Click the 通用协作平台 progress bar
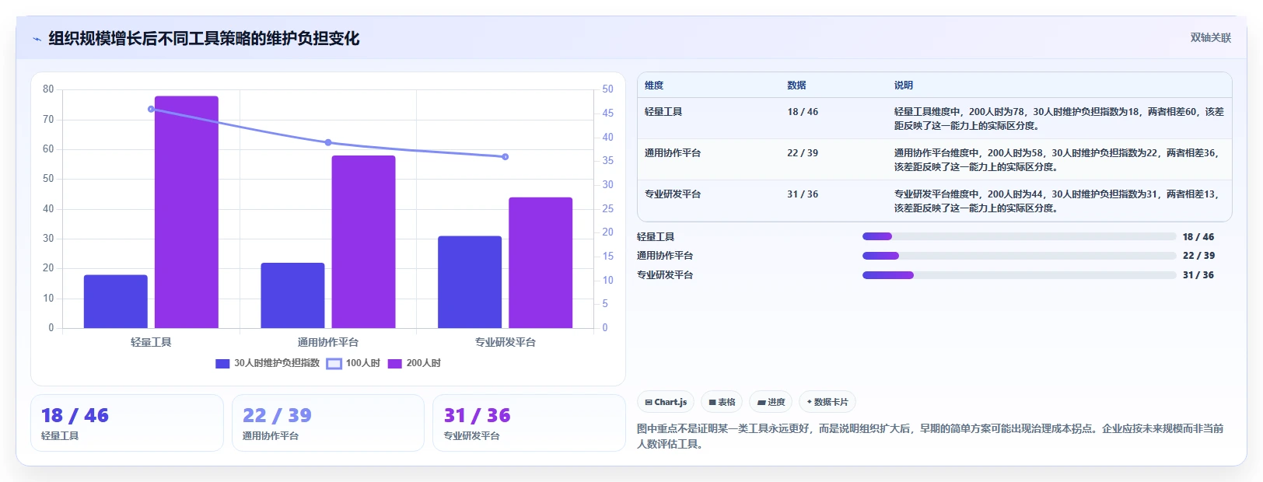This screenshot has width=1263, height=482. 1019,256
